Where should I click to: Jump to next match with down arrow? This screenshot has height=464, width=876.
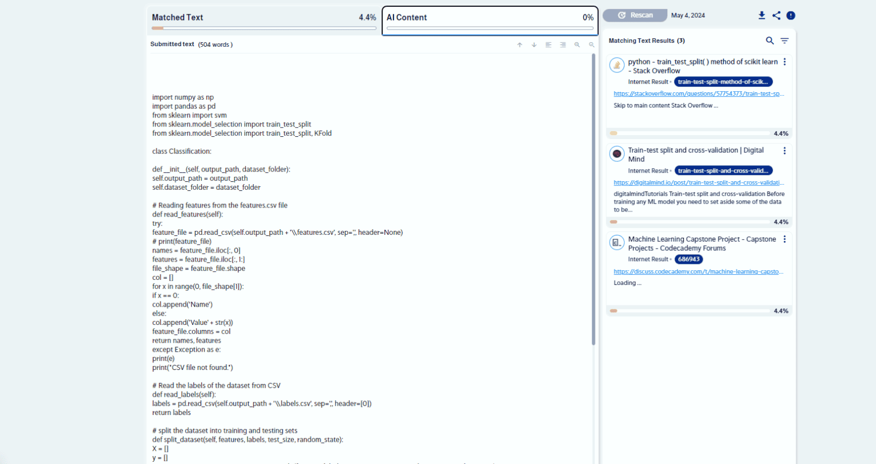pos(534,44)
